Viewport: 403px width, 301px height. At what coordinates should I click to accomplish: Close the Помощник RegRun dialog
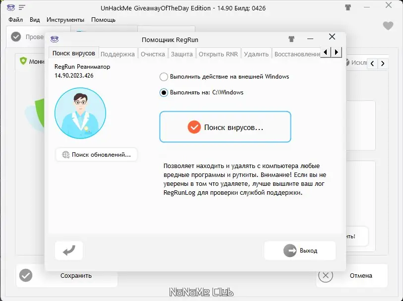(332, 37)
